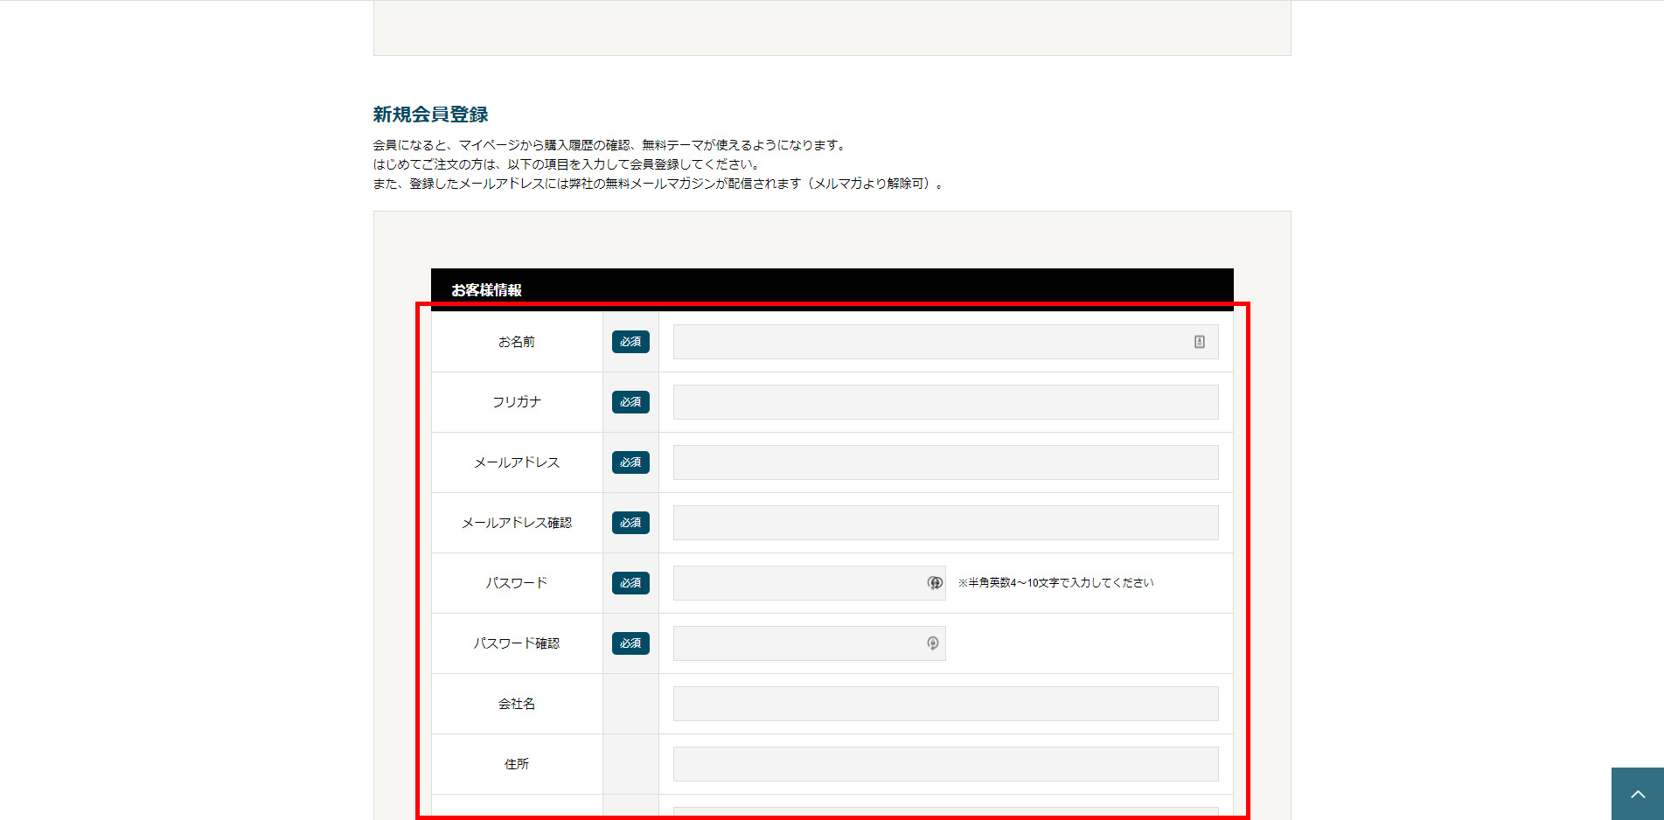Click into the メールアドレス確認 field
The image size is (1664, 820).
[945, 523]
